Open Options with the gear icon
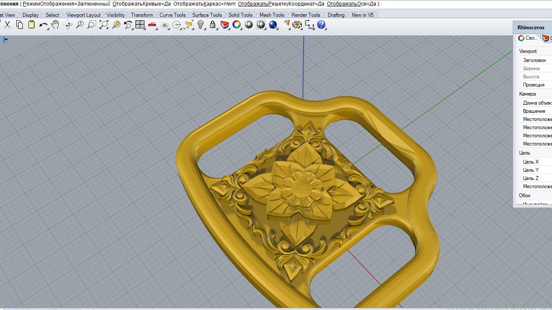The image size is (552, 310). click(297, 25)
